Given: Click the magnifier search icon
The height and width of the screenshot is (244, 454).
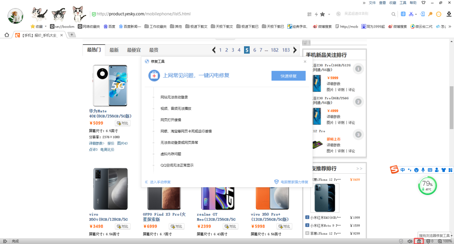Looking at the screenshot, I should coord(394,14).
